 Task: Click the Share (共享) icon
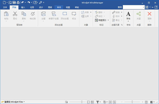tap(139, 14)
